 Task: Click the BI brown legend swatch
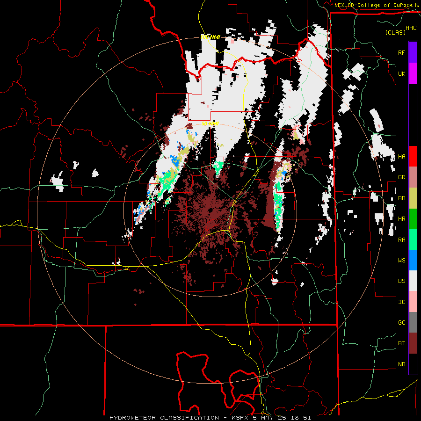pyautogui.click(x=413, y=343)
